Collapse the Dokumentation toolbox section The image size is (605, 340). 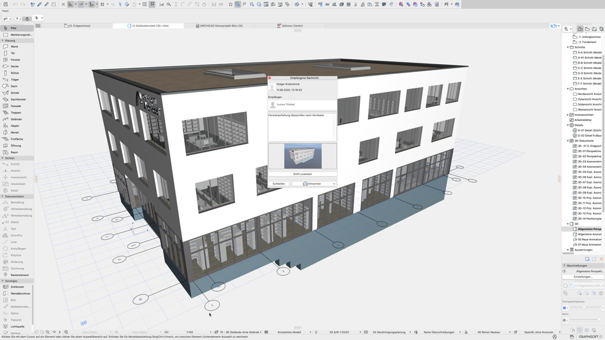point(2,196)
